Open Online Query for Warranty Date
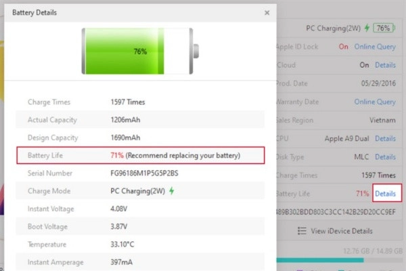 (376, 102)
